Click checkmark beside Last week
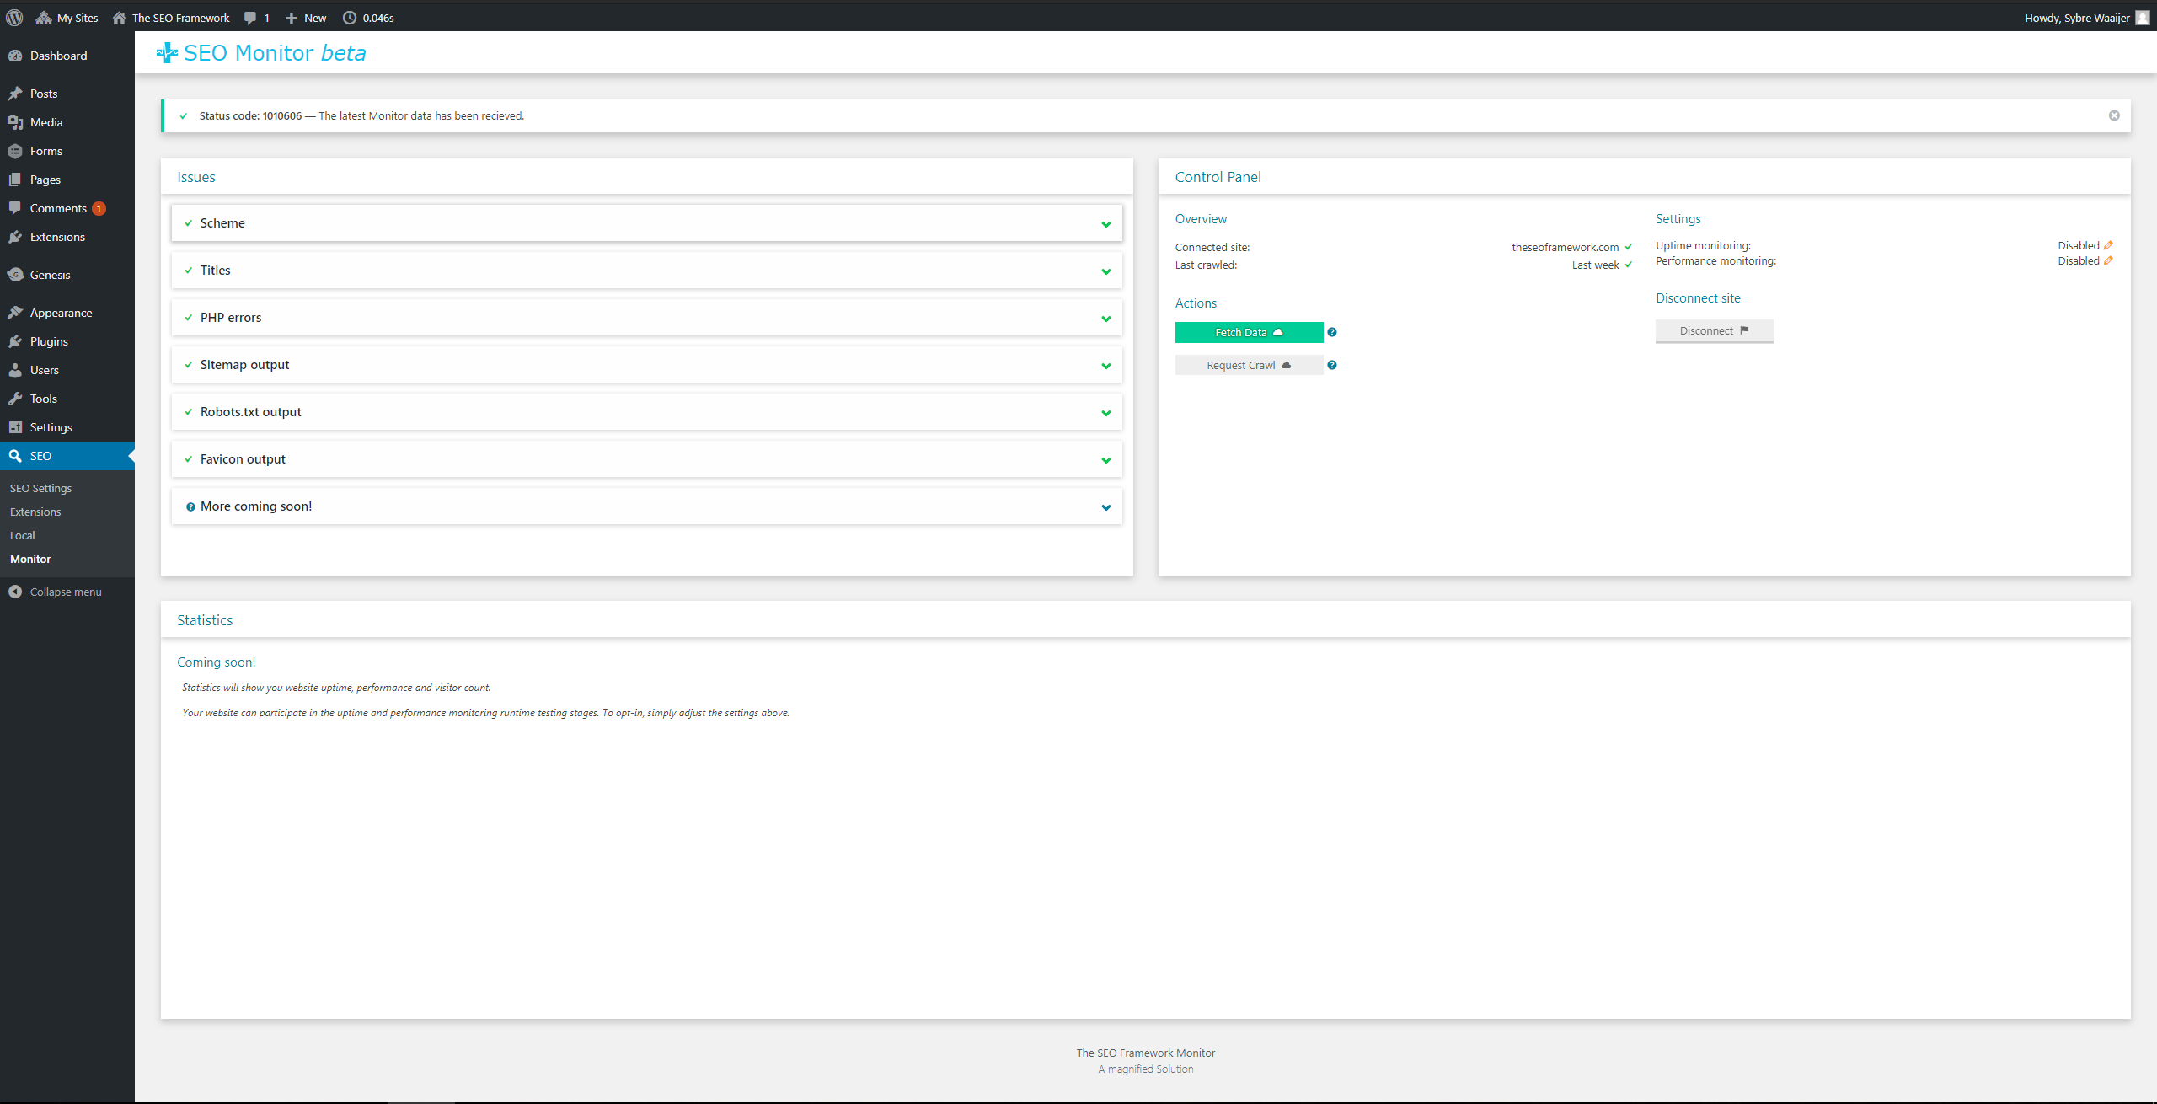 click(x=1628, y=265)
